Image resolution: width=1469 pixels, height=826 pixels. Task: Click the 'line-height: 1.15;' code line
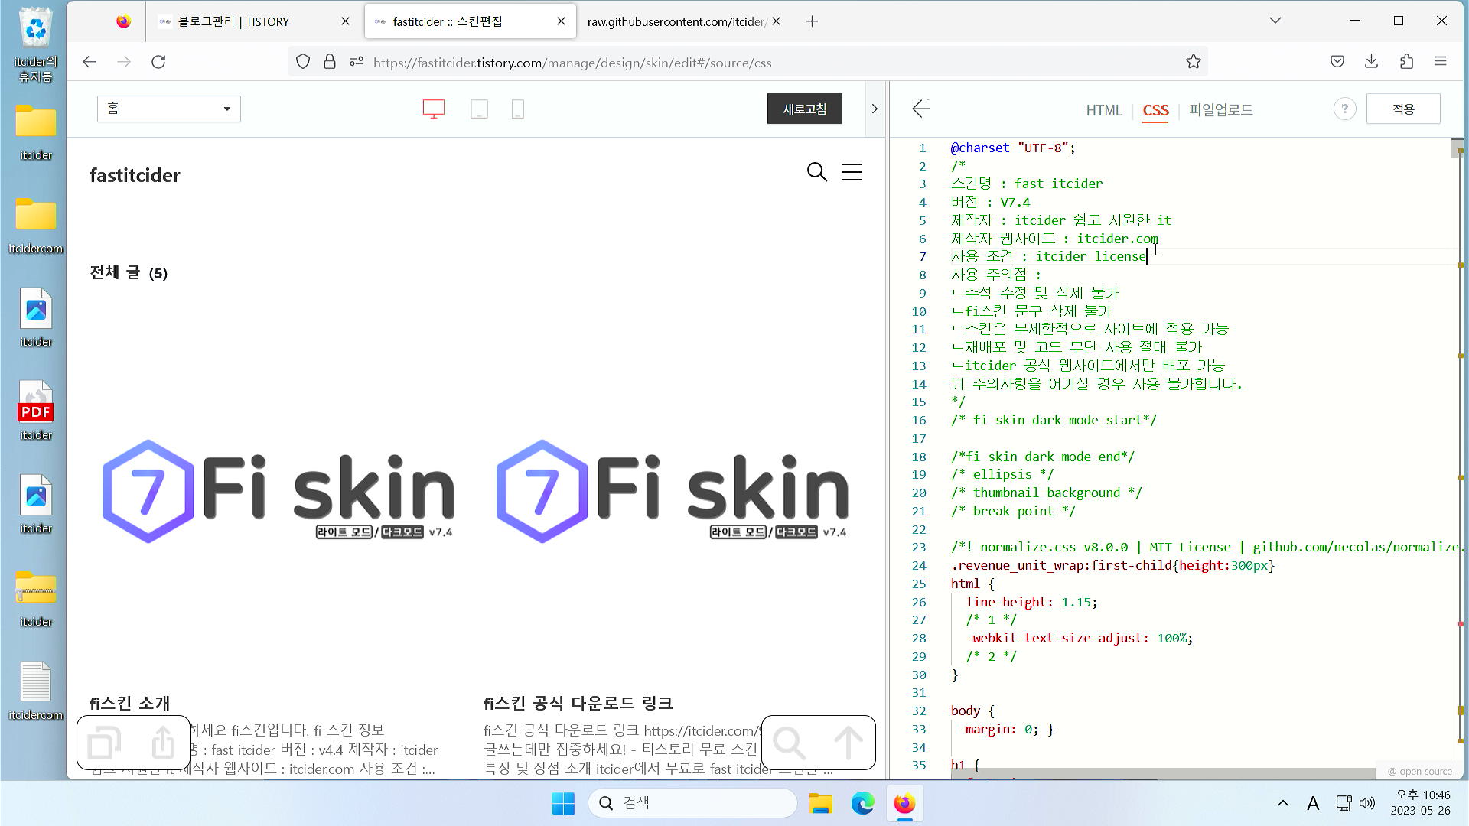click(x=1031, y=602)
